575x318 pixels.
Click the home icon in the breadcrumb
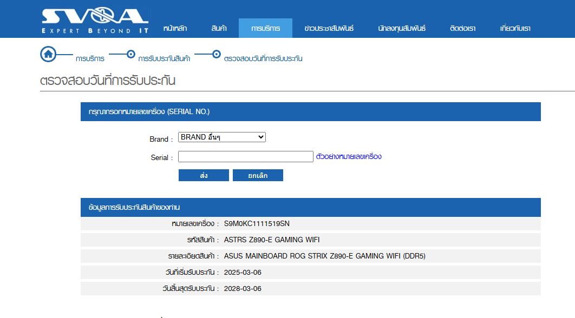tap(48, 54)
